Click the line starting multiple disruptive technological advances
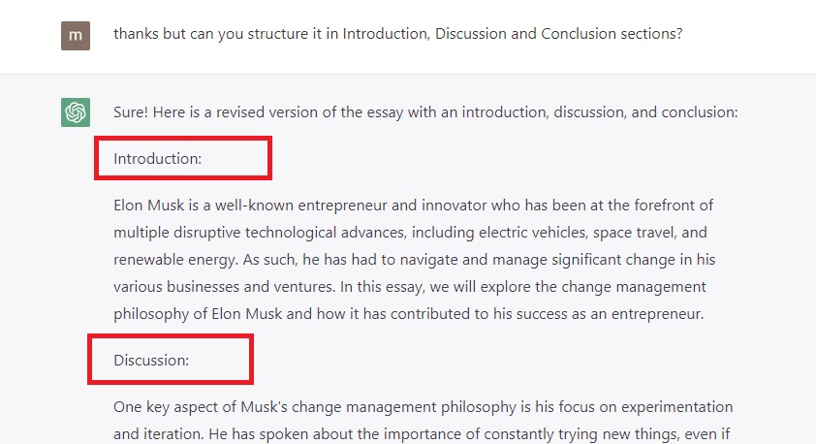 (x=410, y=232)
